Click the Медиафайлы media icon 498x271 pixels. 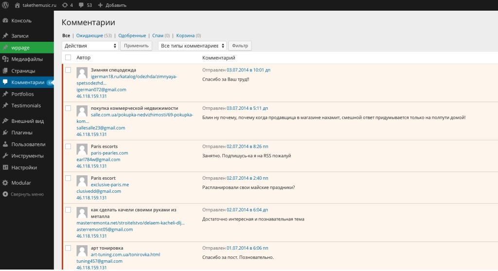5,59
